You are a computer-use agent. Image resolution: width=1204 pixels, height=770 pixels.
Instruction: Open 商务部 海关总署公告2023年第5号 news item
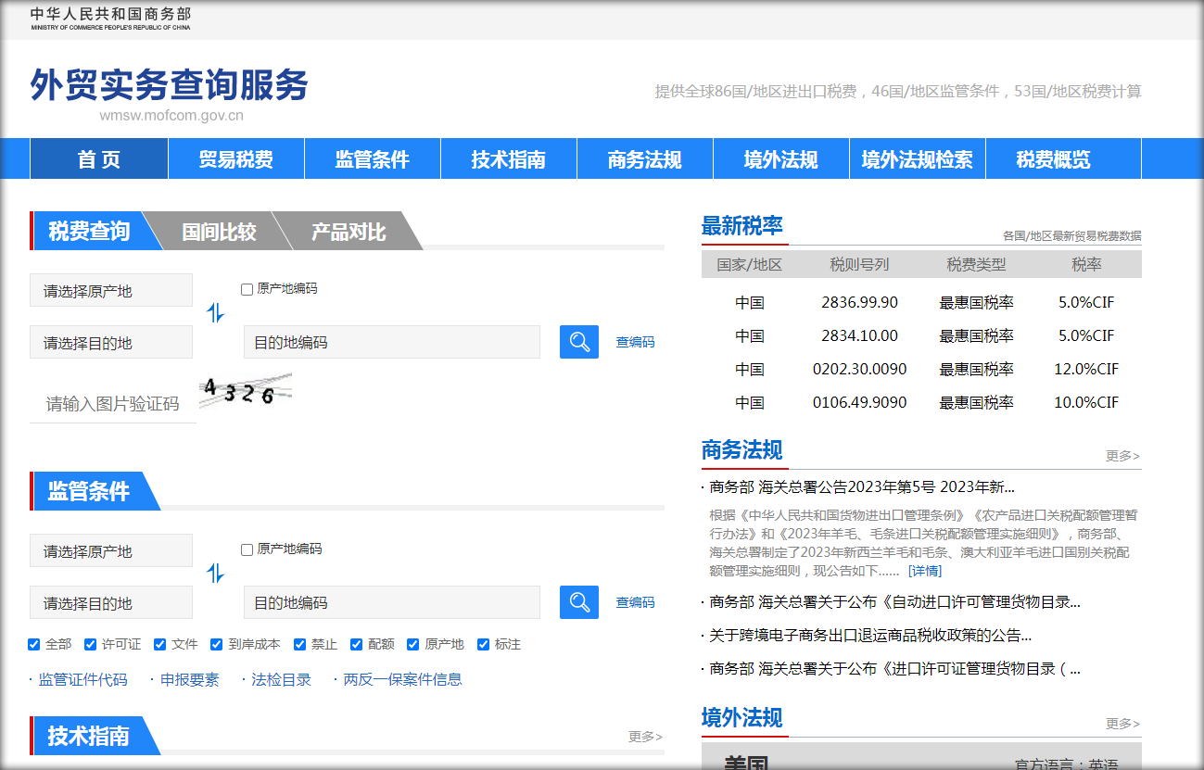(x=862, y=487)
